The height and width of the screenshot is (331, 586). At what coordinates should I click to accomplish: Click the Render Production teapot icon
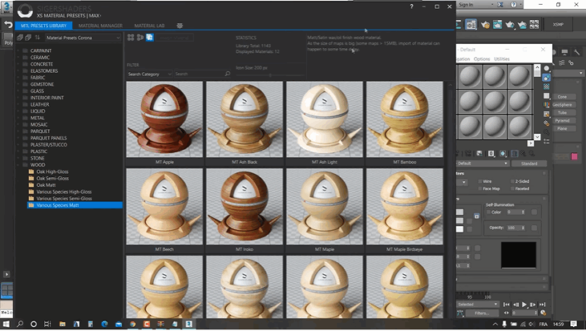[510, 25]
